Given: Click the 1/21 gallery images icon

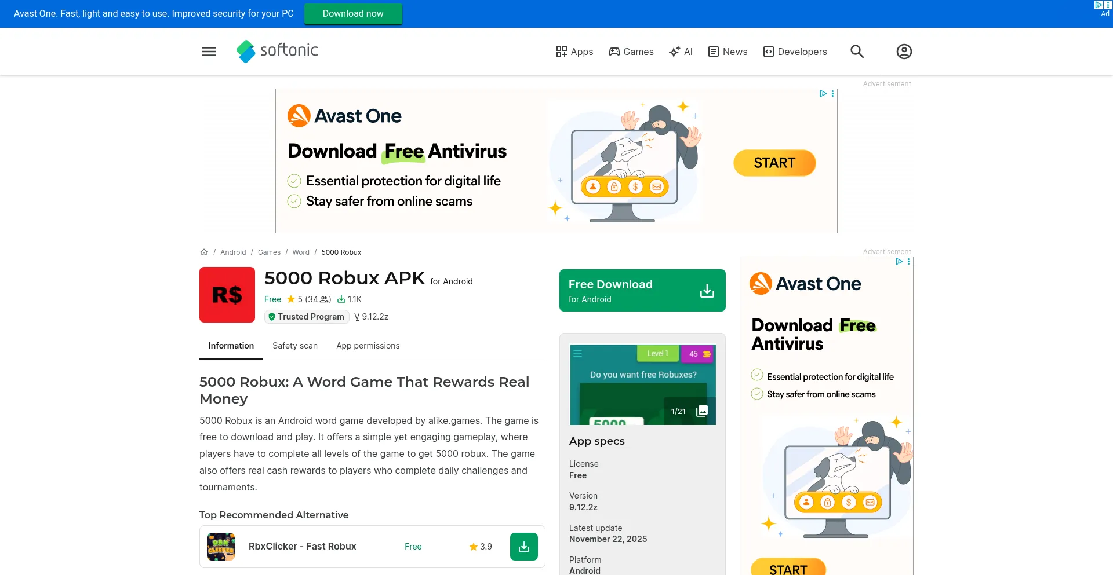Looking at the screenshot, I should tap(702, 411).
